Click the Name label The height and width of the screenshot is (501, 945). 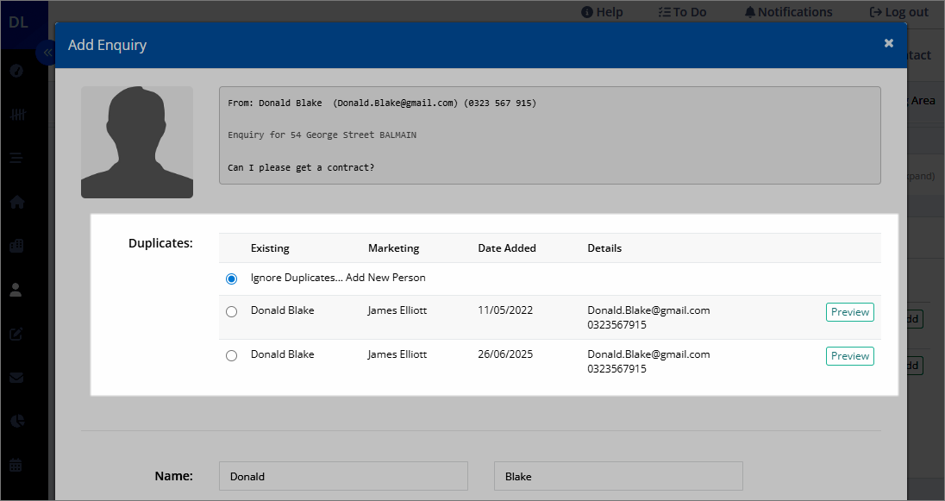click(173, 476)
